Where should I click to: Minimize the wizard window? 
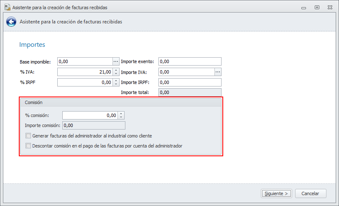coord(304,8)
